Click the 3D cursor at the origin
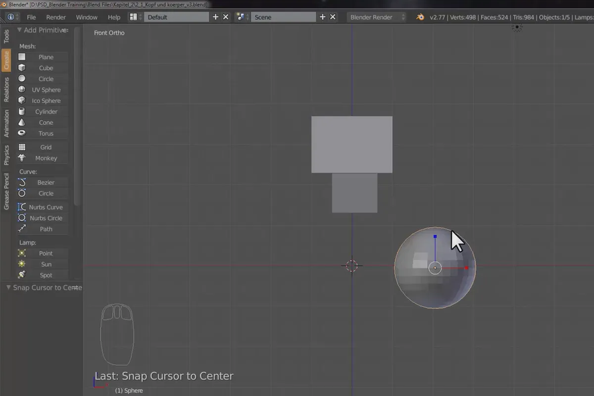Image resolution: width=594 pixels, height=396 pixels. (x=352, y=266)
